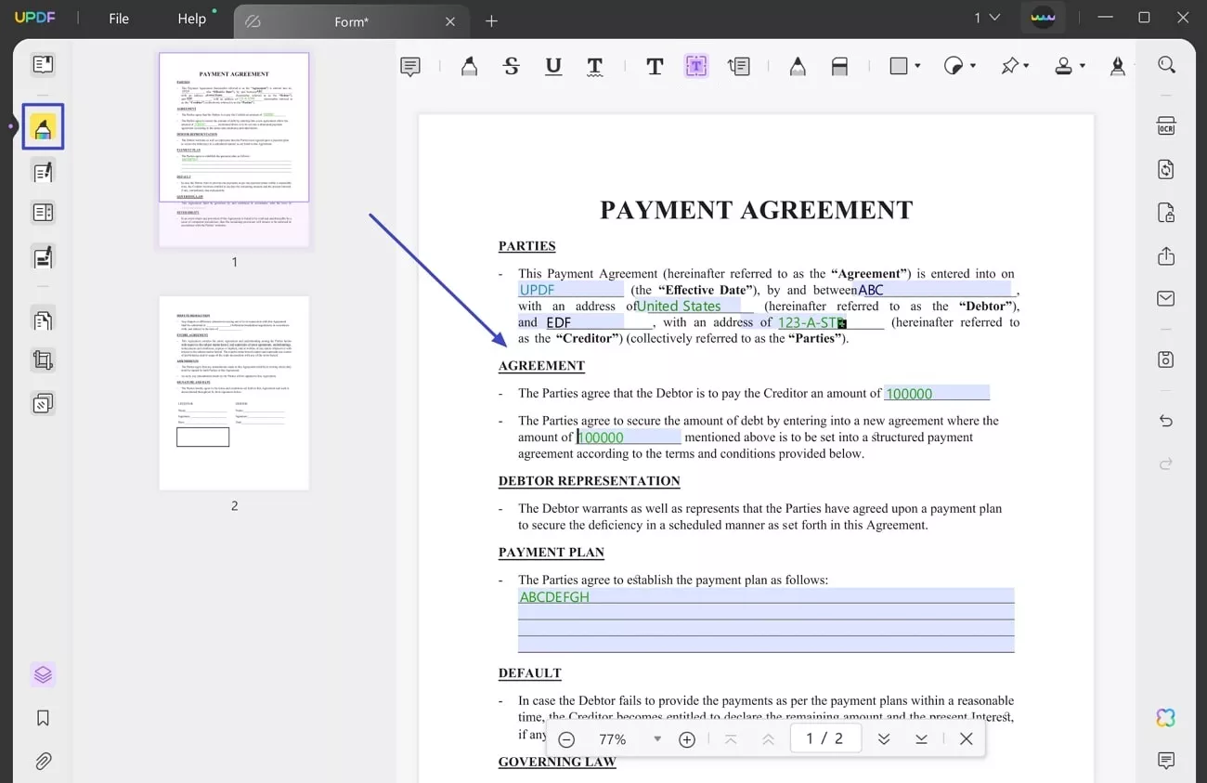Viewport: 1207px width, 783px height.
Task: Send the file by email icon
Action: pos(1166,298)
